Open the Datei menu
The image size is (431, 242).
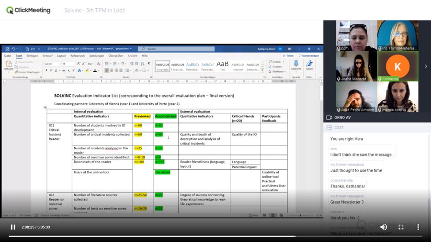(x=8, y=55)
